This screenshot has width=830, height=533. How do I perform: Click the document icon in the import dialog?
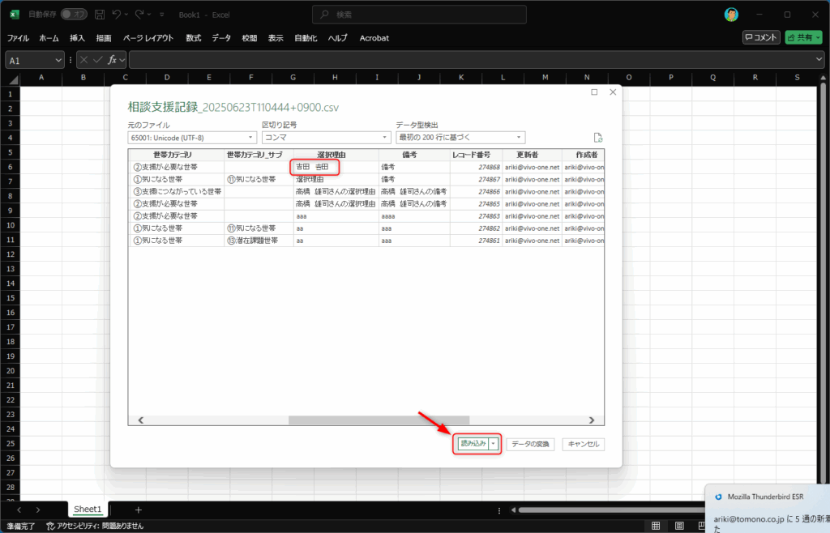[599, 138]
